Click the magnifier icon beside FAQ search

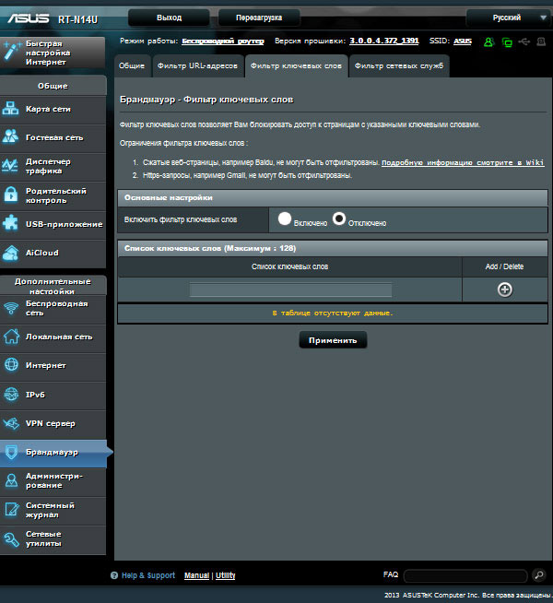coord(539,575)
